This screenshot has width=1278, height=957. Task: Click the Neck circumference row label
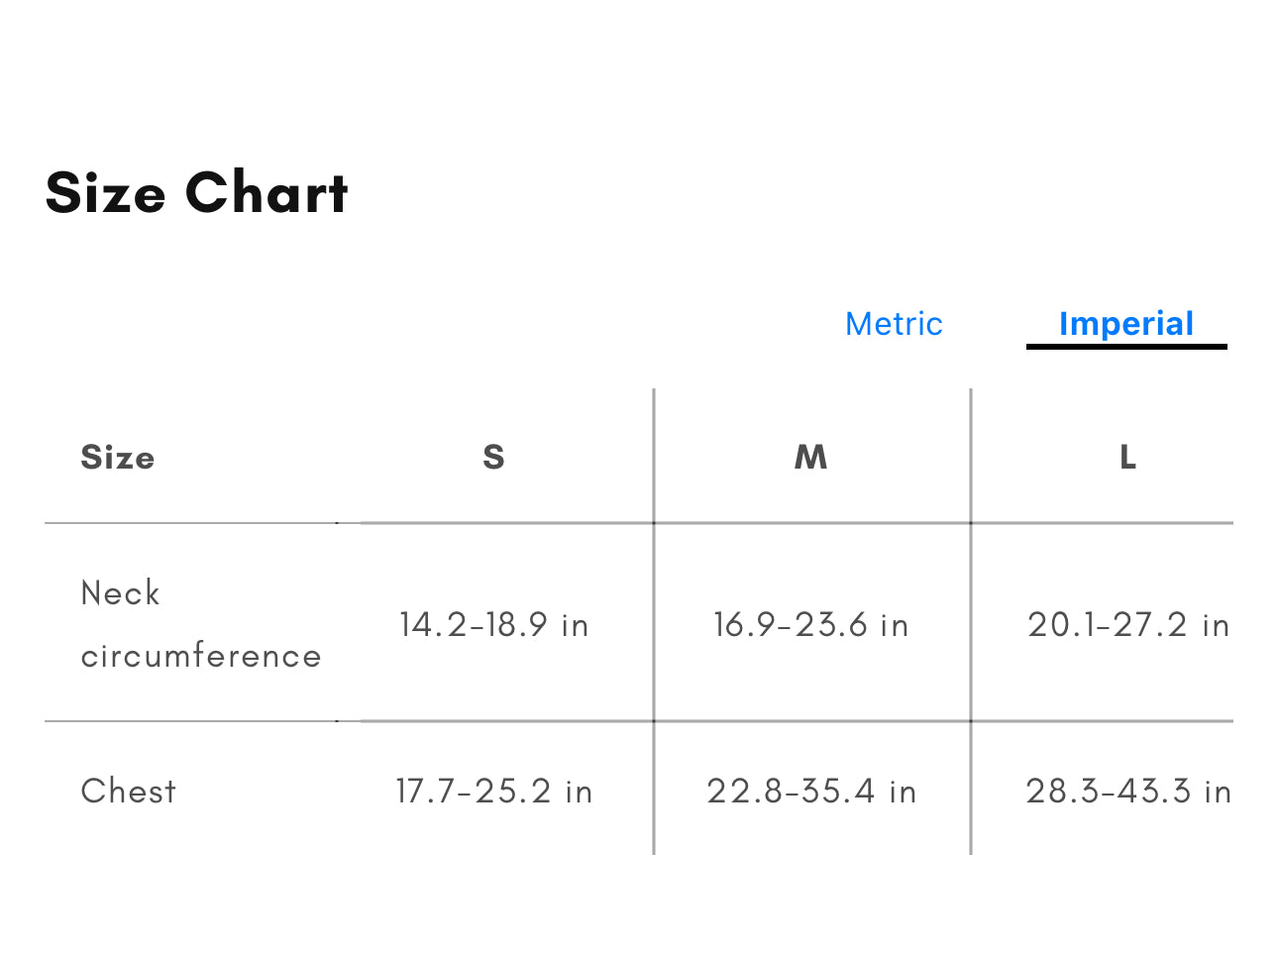(x=200, y=624)
